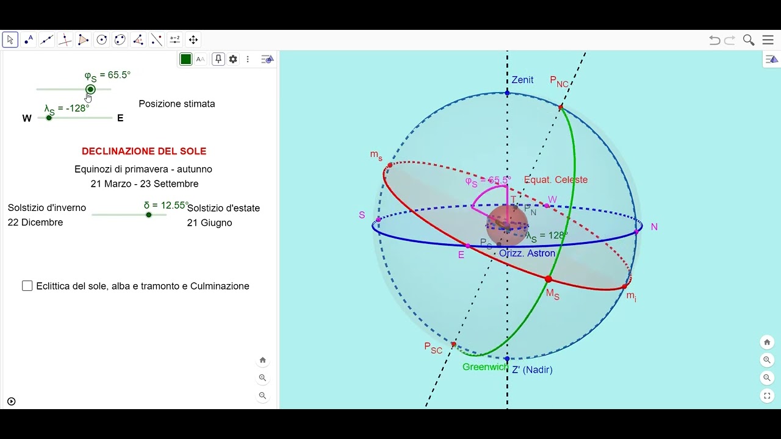781x439 pixels.
Task: Open the search magnifier in top bar
Action: [749, 40]
